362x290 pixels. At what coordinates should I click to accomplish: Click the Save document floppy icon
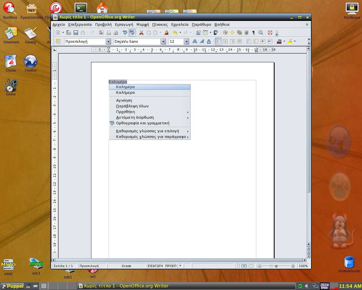coord(76,33)
